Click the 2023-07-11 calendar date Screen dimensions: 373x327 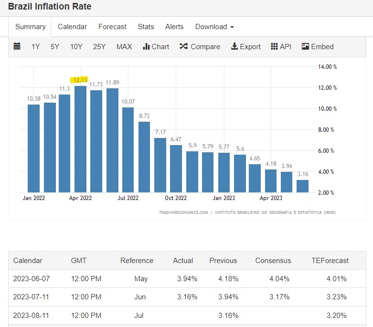[x=31, y=297]
